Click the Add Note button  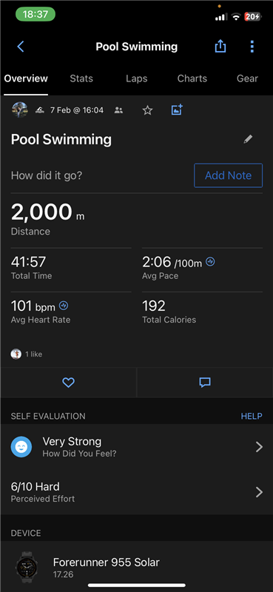pos(228,175)
